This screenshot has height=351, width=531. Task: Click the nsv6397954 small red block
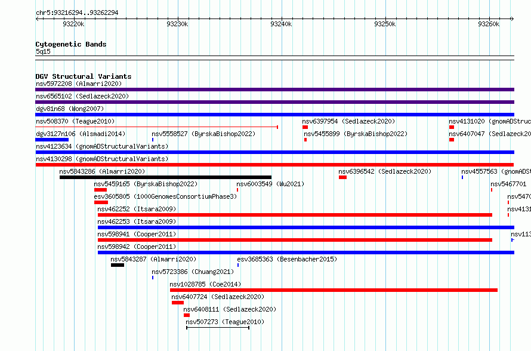(305, 127)
